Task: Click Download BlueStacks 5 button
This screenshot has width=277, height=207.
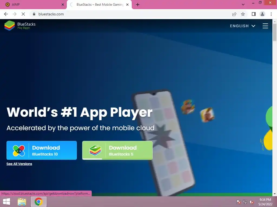Action: pyautogui.click(x=117, y=150)
